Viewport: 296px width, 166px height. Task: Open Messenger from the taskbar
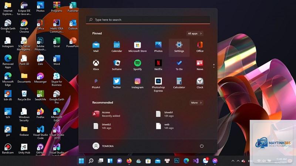(215, 161)
